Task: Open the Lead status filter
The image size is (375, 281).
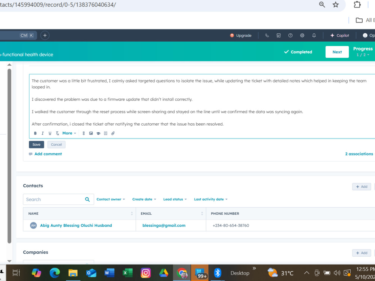Action: pyautogui.click(x=175, y=199)
